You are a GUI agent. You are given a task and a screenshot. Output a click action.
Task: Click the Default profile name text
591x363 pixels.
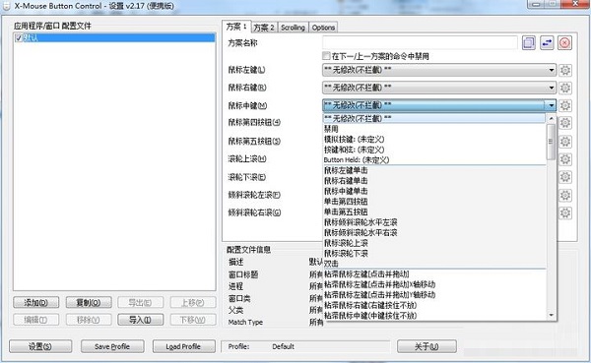coord(283,346)
